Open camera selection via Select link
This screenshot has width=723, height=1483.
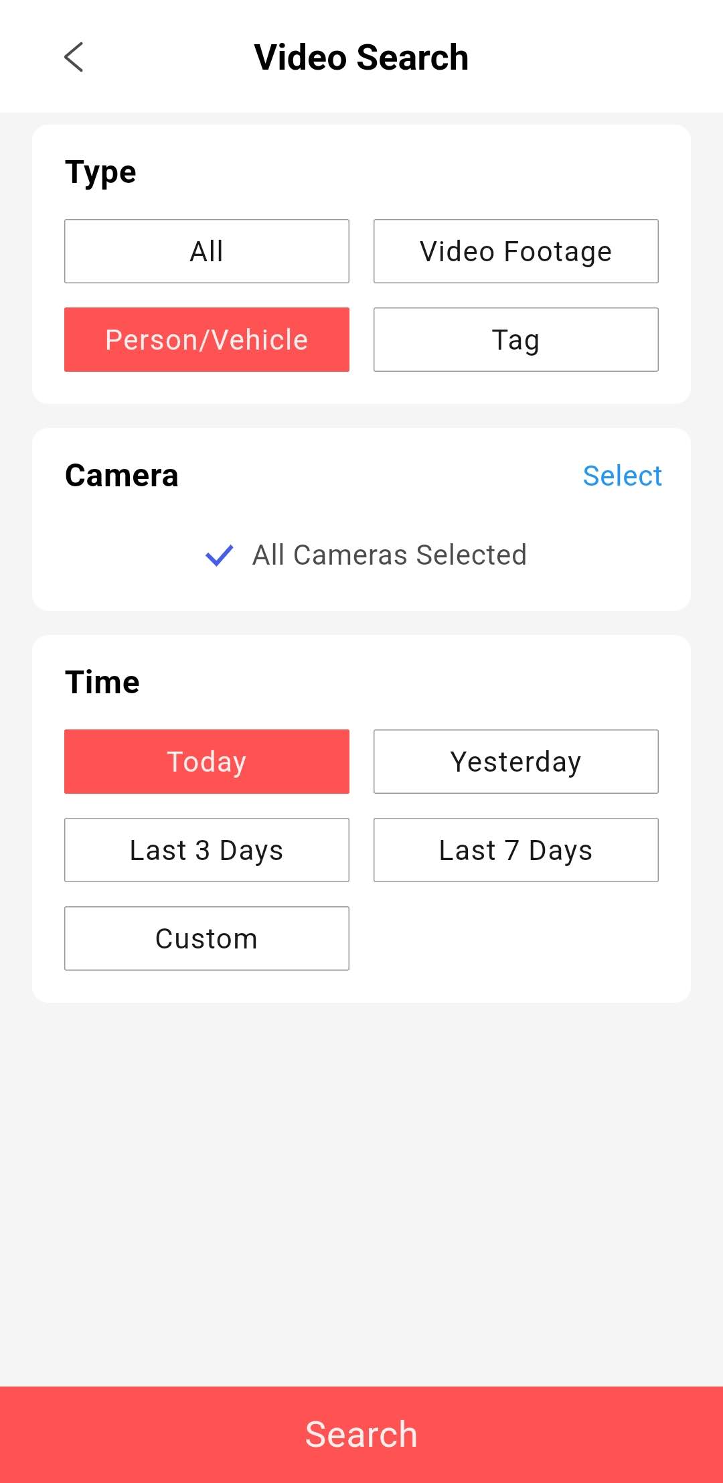point(622,476)
